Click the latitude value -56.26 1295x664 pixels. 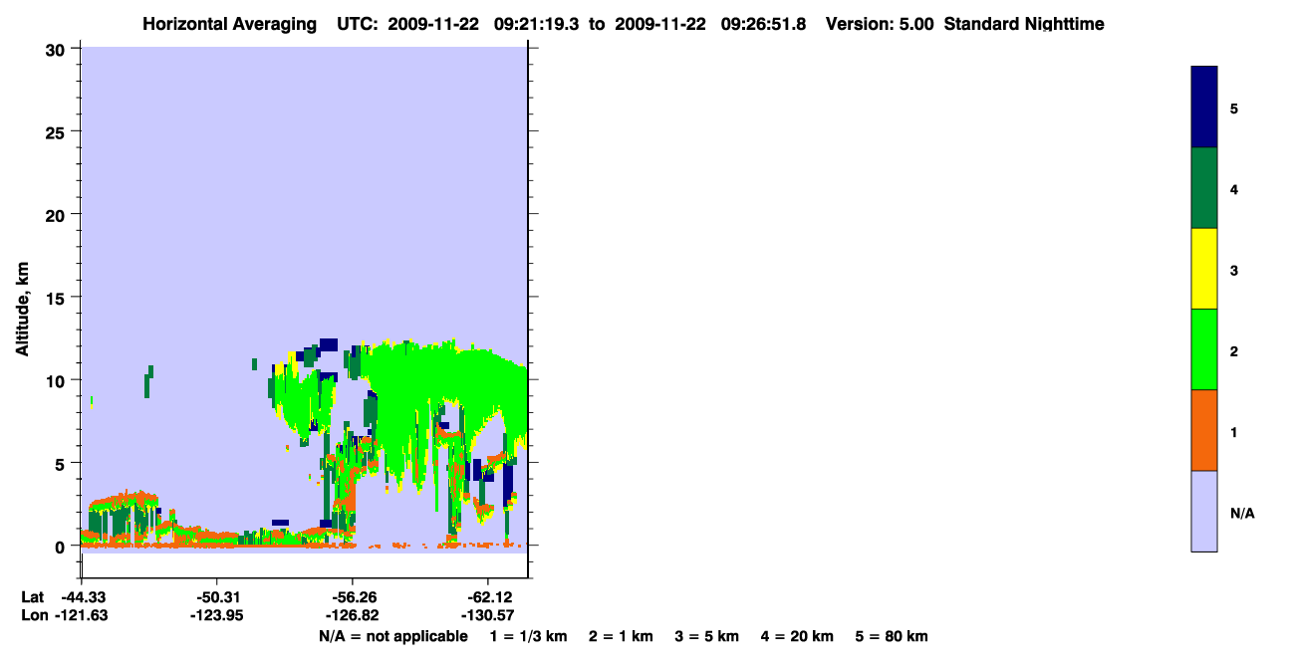tap(353, 596)
